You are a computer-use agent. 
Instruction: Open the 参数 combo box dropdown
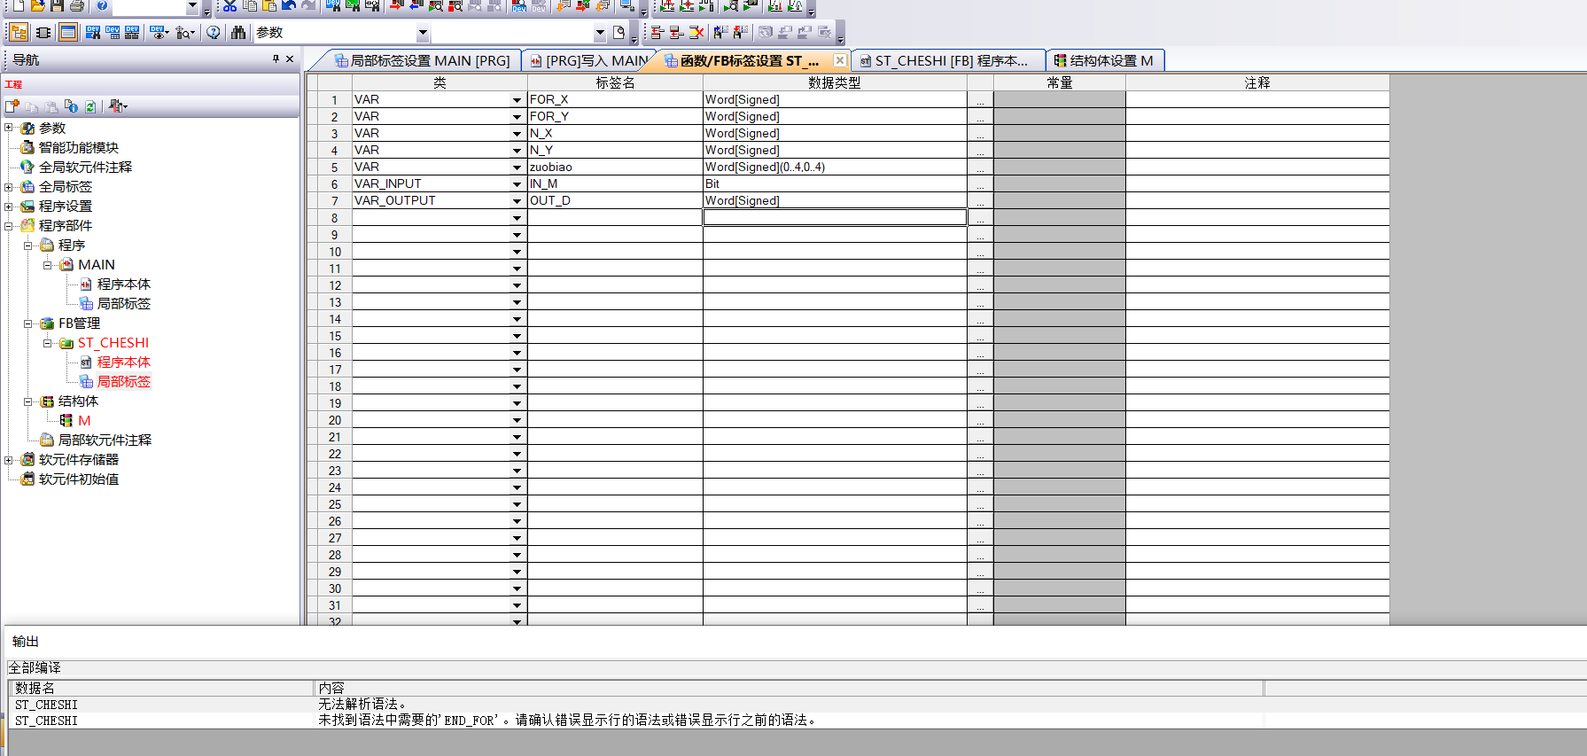click(x=423, y=34)
